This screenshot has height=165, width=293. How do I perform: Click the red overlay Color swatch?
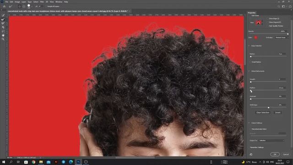[255, 38]
